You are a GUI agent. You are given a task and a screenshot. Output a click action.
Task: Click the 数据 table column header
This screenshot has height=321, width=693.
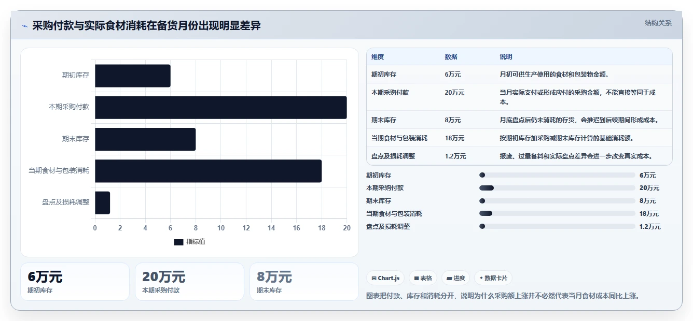point(451,57)
